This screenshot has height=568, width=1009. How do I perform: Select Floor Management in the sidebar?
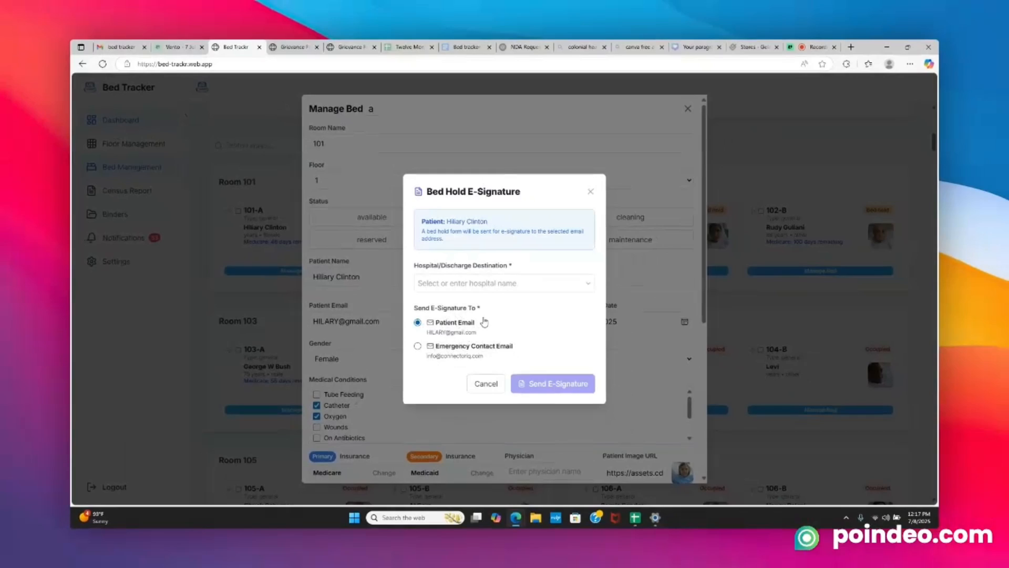tap(133, 143)
